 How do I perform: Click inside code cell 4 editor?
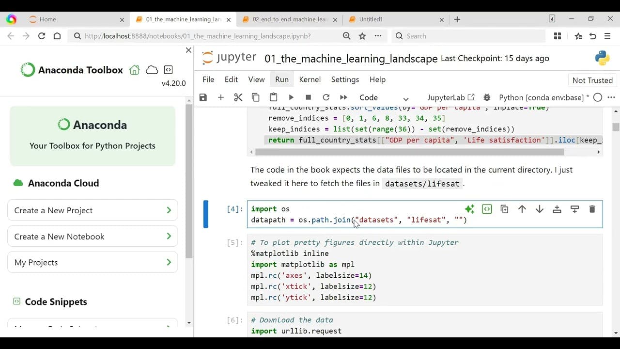[x=425, y=214]
